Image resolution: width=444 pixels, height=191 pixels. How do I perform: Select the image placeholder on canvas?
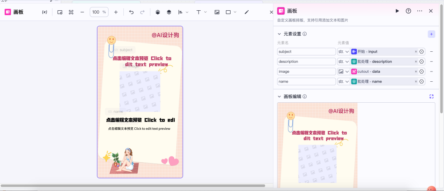(x=140, y=92)
